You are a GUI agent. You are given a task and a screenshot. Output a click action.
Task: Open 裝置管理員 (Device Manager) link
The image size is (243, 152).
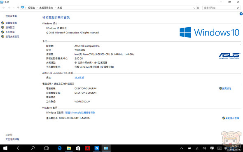(11, 23)
